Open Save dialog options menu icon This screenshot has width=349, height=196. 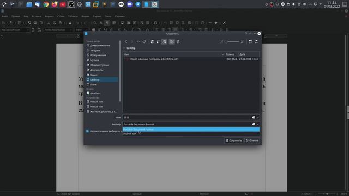256,41
